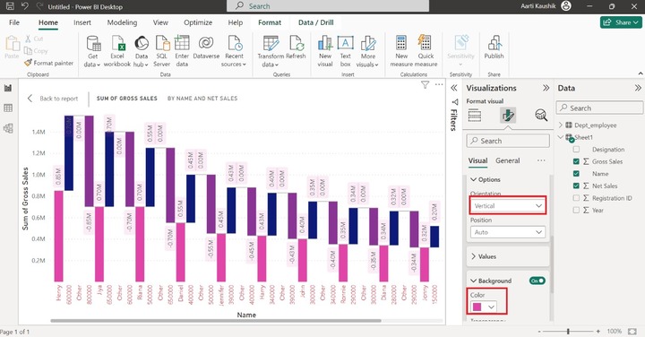
Task: Open Data hub icon
Action: pos(142,44)
